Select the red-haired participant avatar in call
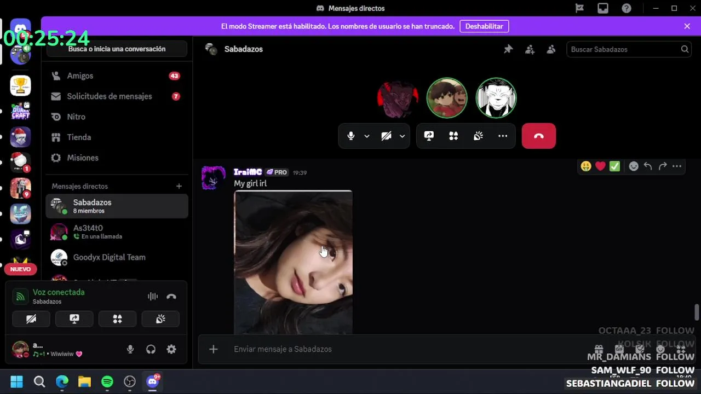Image resolution: width=701 pixels, height=394 pixels. click(398, 98)
